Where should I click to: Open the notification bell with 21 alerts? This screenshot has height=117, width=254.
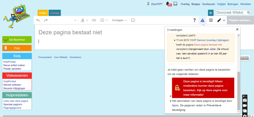(169, 4)
